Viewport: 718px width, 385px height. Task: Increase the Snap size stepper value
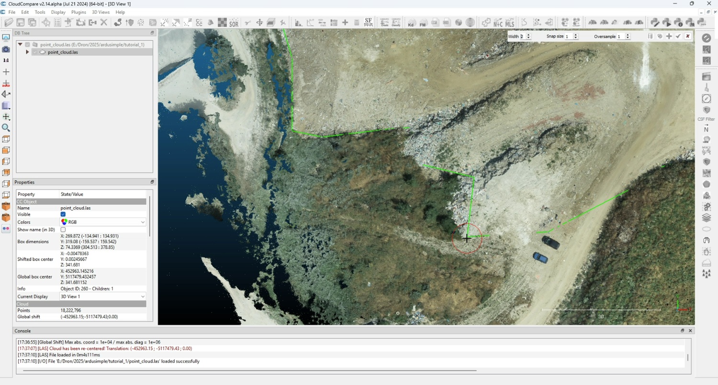point(575,34)
